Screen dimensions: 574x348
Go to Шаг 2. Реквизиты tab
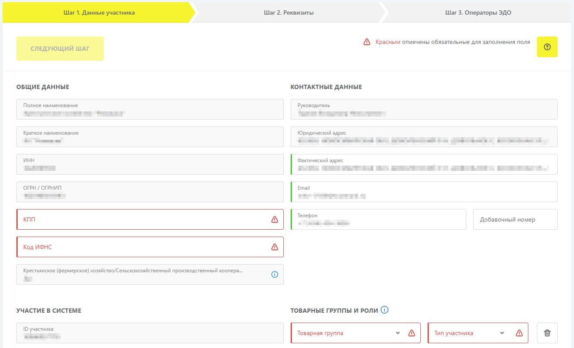(289, 12)
